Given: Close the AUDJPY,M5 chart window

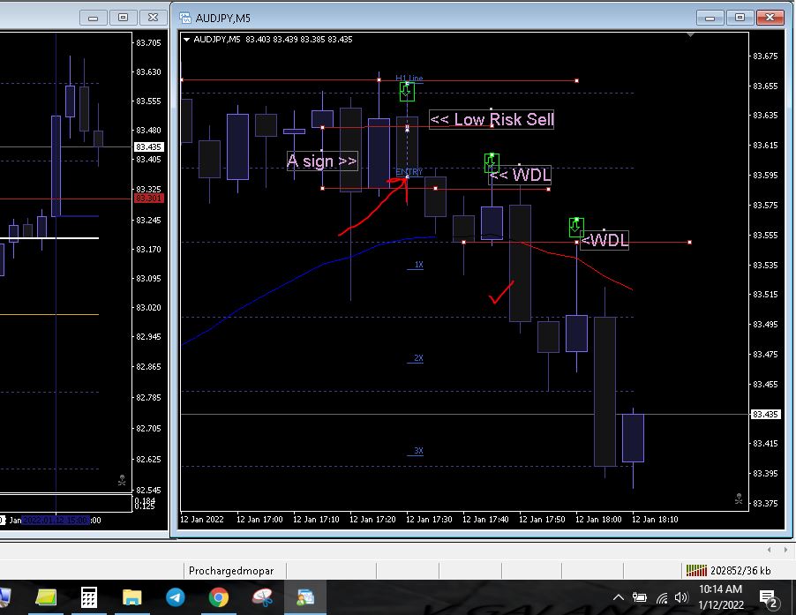Looking at the screenshot, I should coord(770,18).
